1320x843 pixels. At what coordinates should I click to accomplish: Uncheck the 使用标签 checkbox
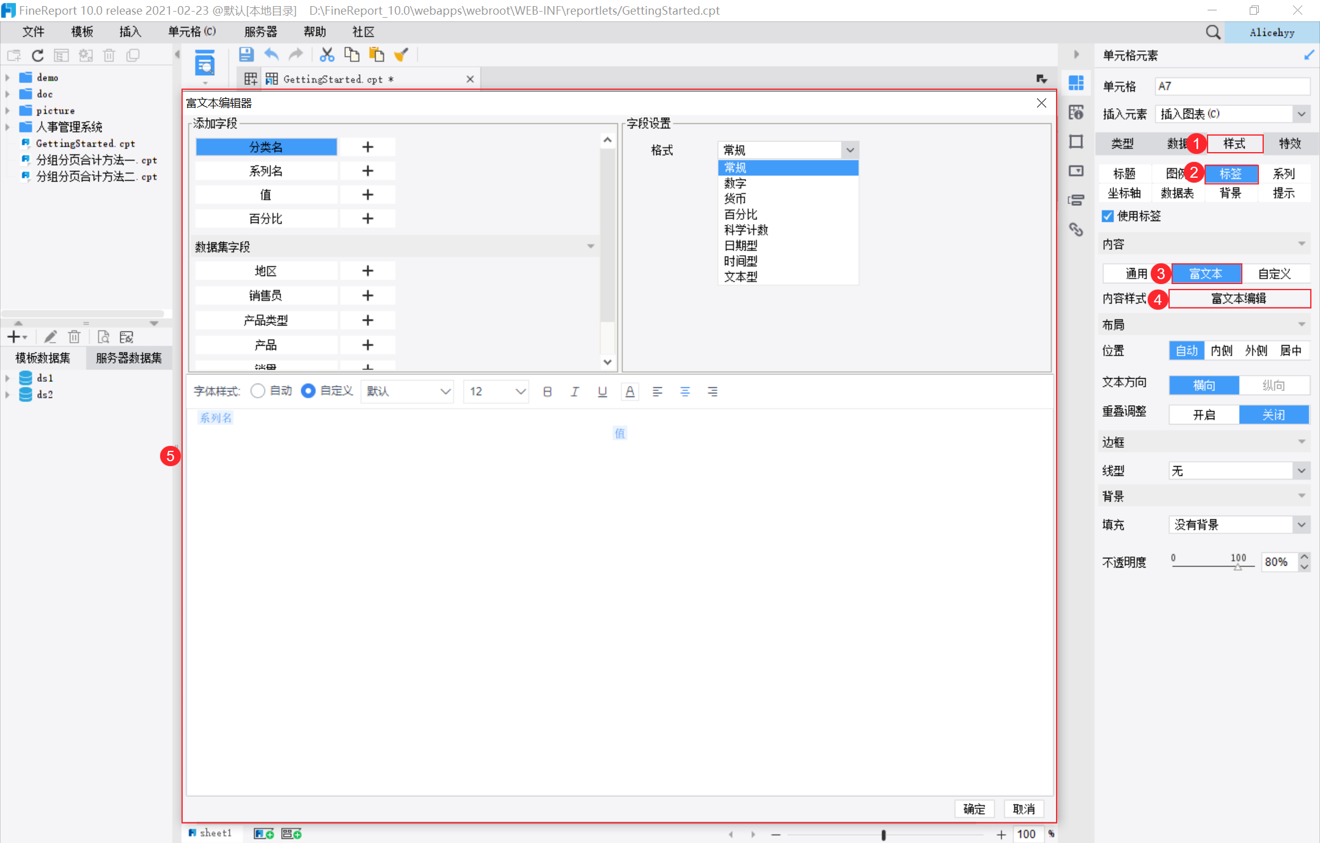pyautogui.click(x=1108, y=216)
